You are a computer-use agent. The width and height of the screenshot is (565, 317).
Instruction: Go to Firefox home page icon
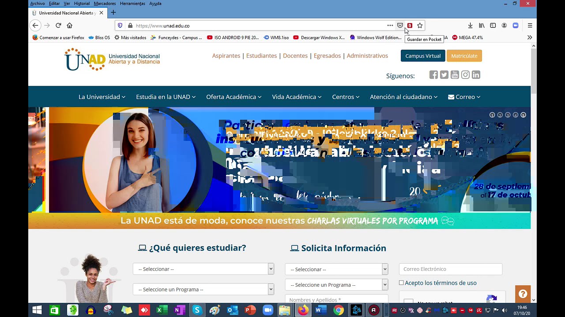pos(69,26)
